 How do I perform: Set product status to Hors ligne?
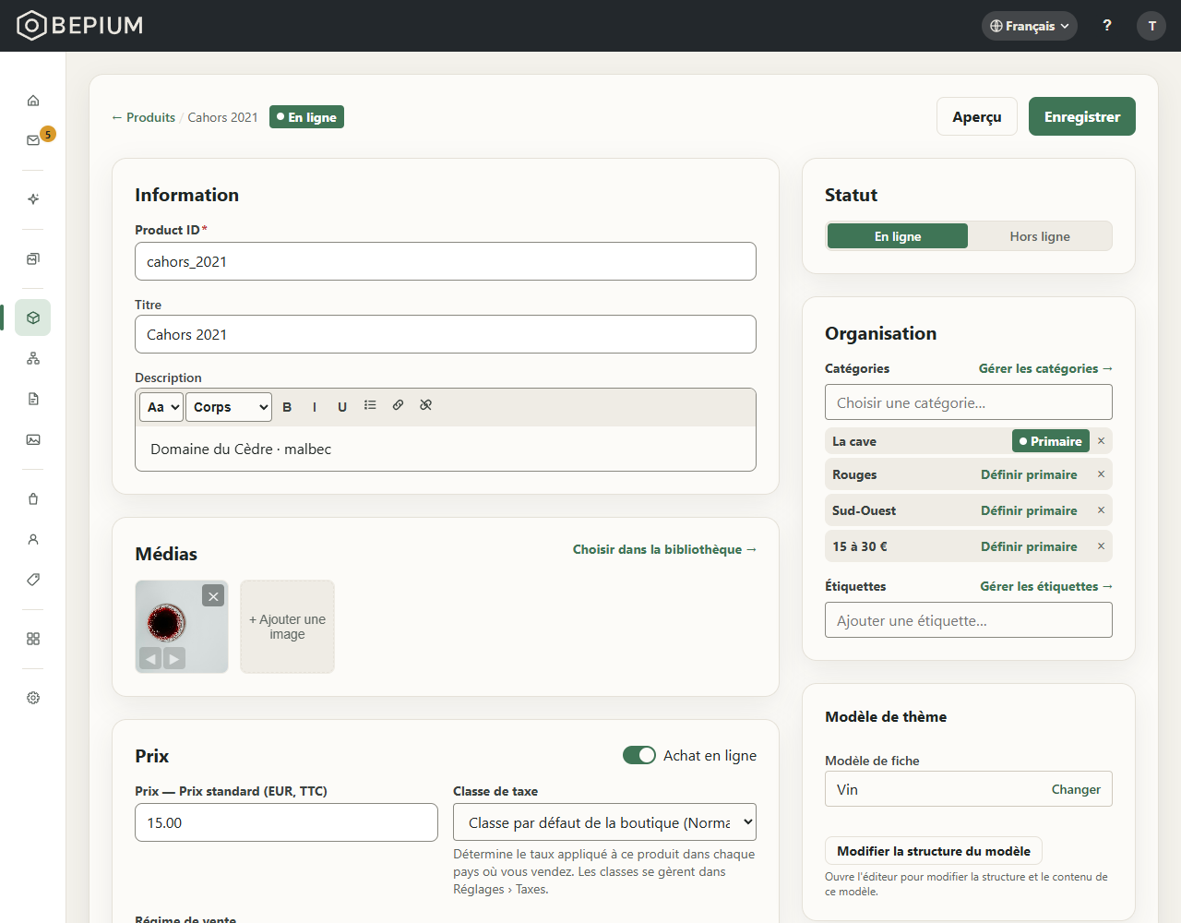click(1040, 236)
